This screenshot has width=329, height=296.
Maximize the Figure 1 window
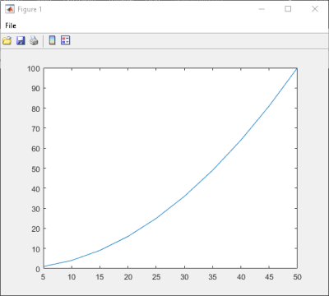(x=288, y=9)
